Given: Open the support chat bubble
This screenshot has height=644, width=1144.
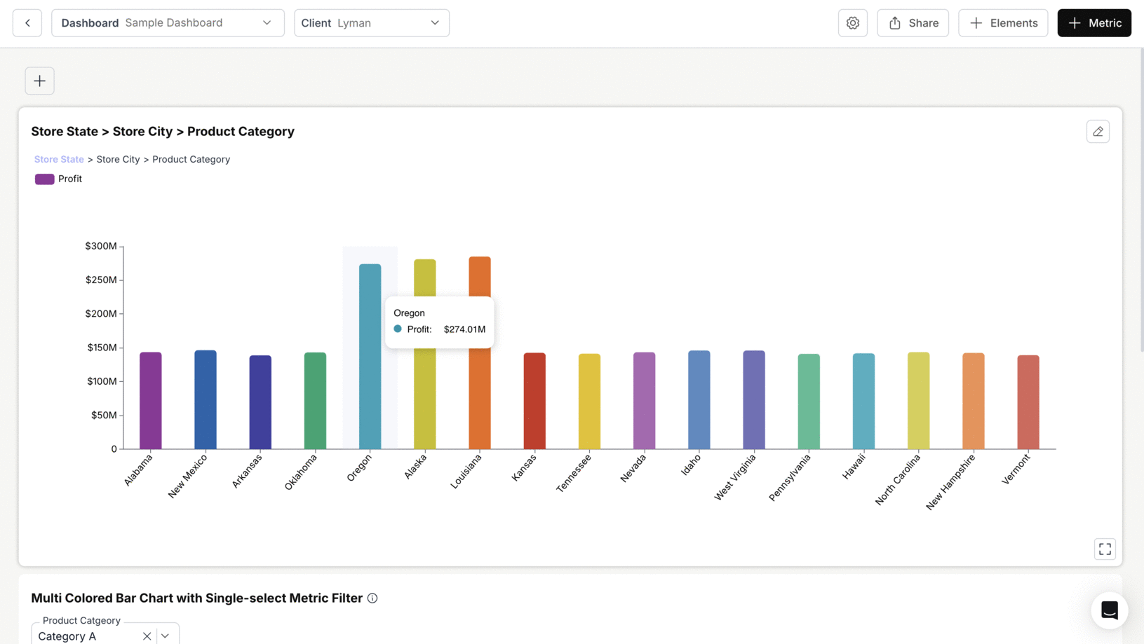Looking at the screenshot, I should click(x=1109, y=610).
